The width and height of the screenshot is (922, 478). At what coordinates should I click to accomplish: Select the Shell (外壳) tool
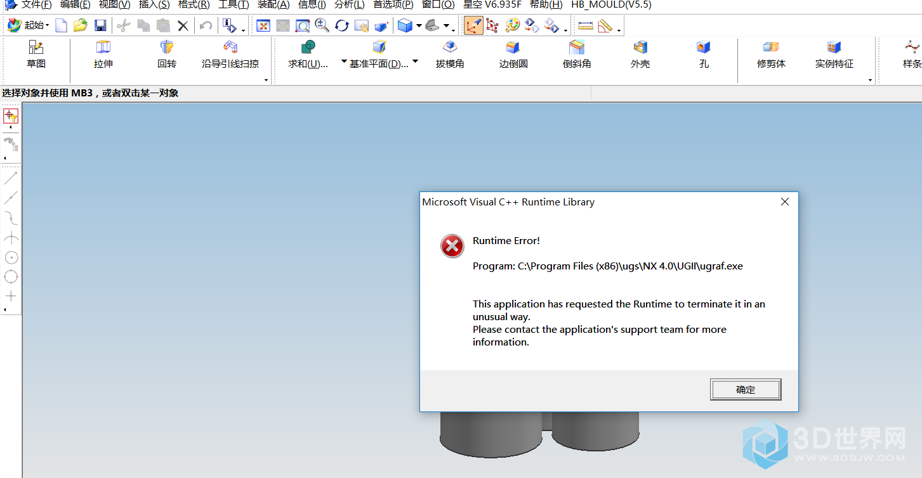[640, 54]
